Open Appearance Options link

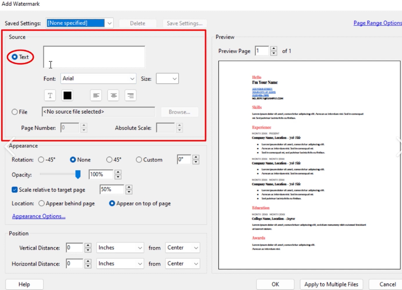(39, 216)
